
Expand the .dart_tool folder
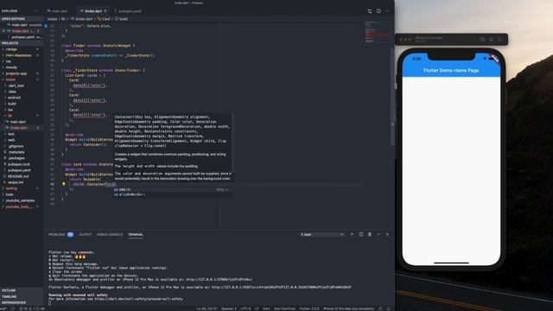click(16, 86)
